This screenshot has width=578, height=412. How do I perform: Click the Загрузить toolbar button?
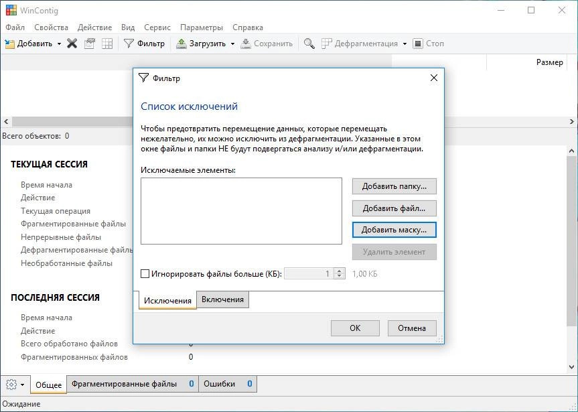coord(201,44)
